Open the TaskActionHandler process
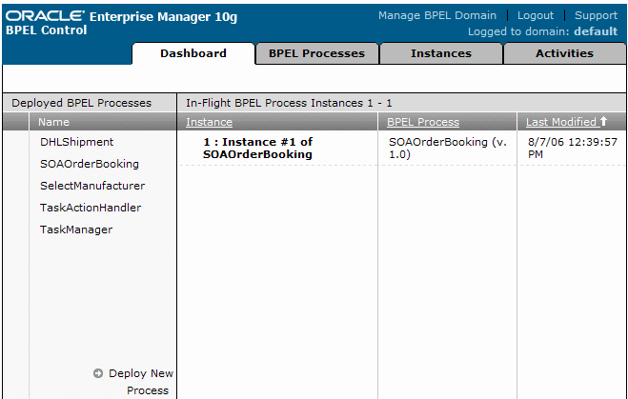This screenshot has height=399, width=628. point(91,208)
